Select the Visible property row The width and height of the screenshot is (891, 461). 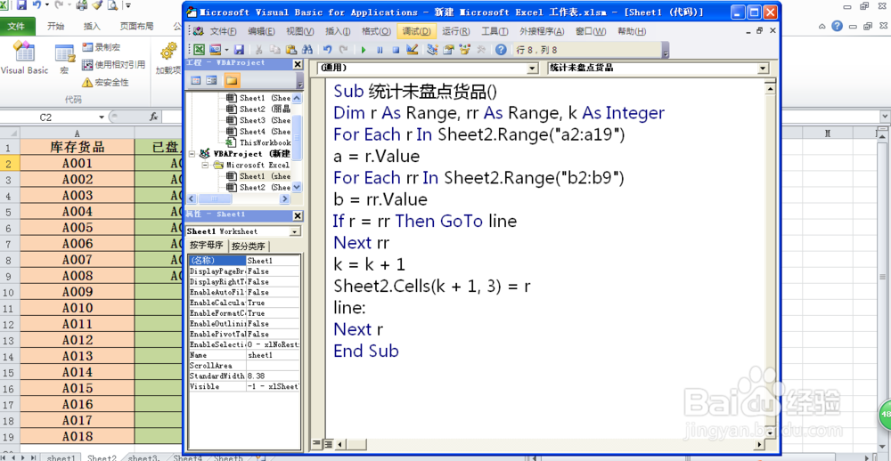(243, 386)
